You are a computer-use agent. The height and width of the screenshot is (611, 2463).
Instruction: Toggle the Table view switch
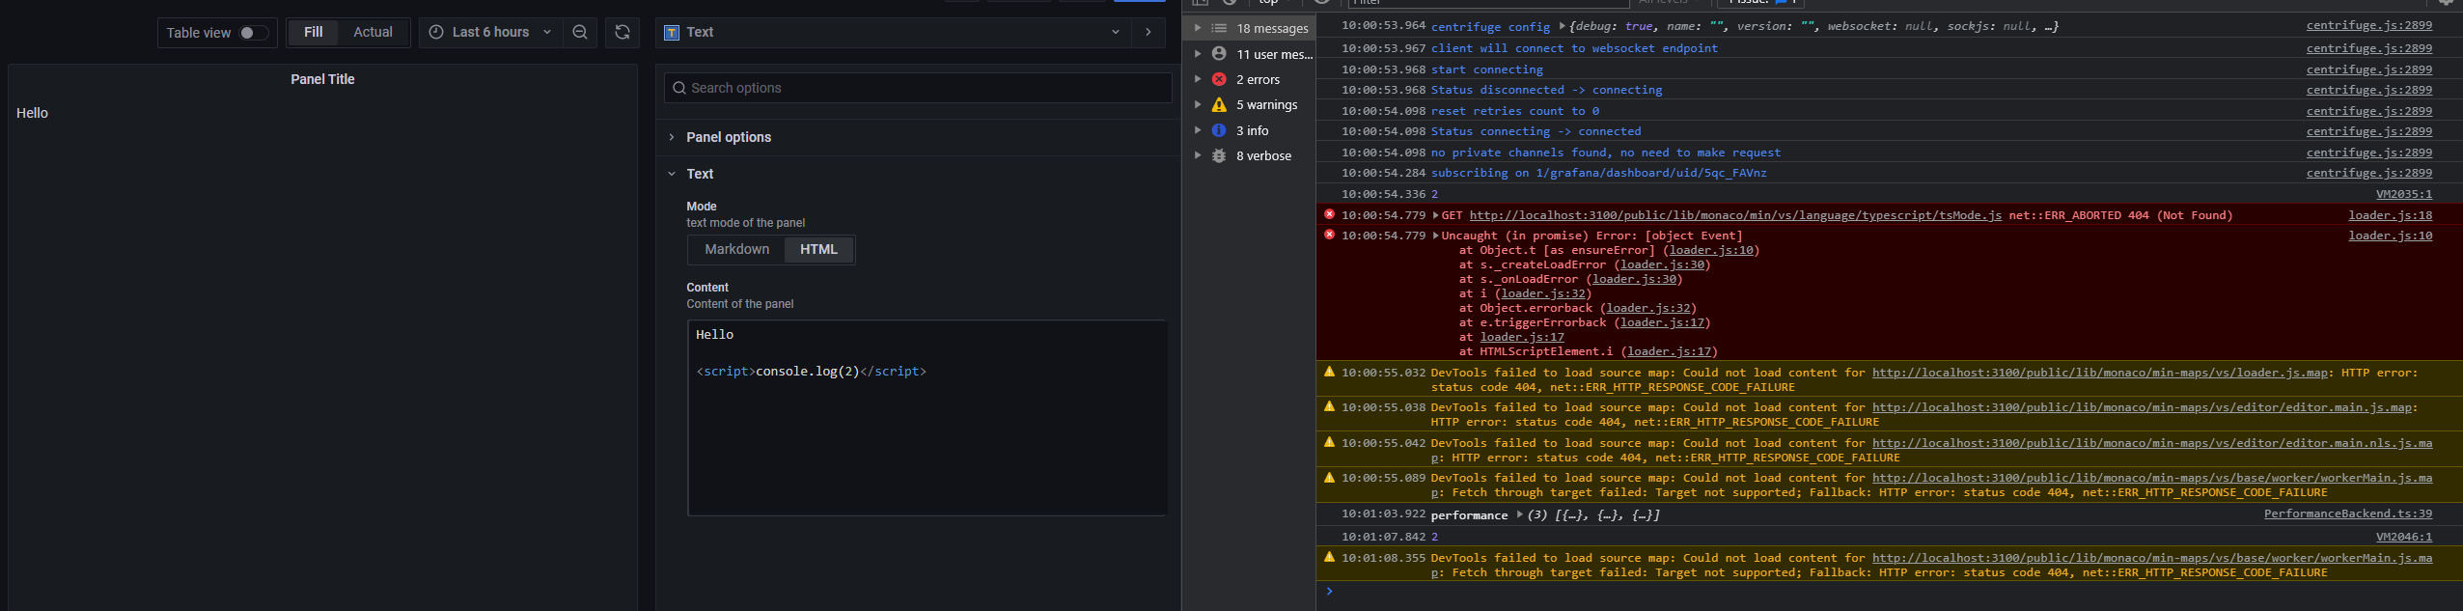[254, 33]
